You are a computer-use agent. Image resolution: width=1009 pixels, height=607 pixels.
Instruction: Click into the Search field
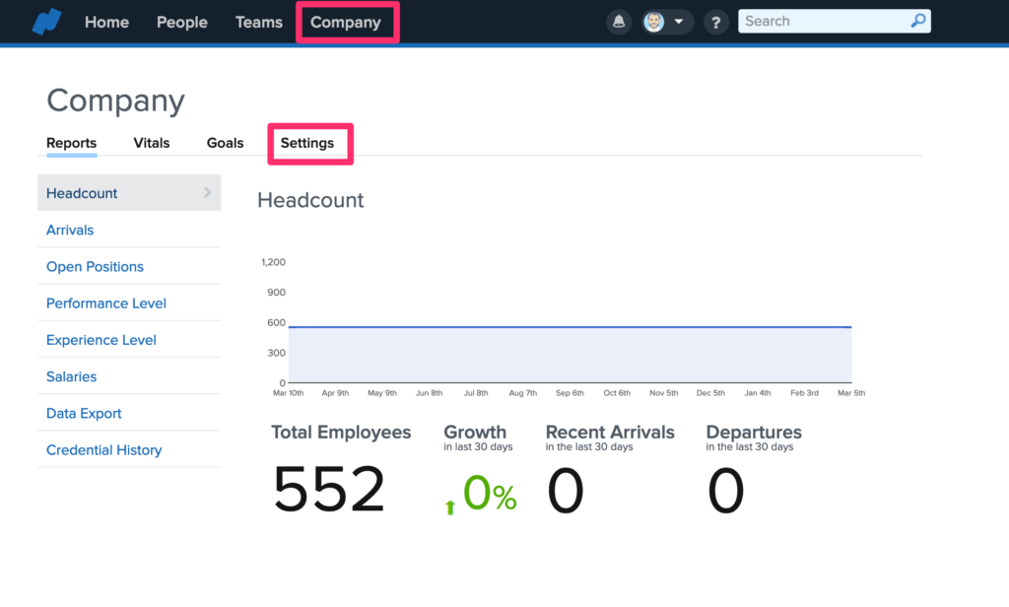point(823,21)
